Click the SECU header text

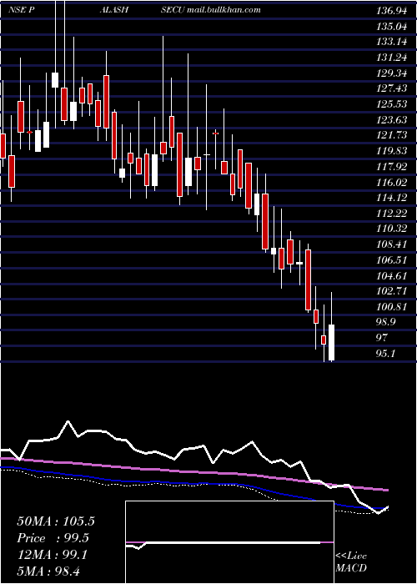(173, 10)
